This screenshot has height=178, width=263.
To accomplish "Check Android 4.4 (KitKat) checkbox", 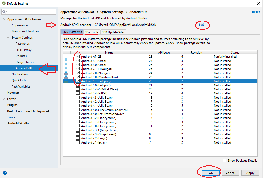I will [78, 93].
